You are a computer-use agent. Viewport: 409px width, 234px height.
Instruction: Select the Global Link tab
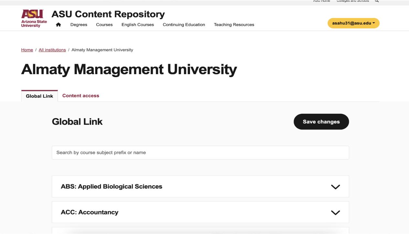point(39,96)
